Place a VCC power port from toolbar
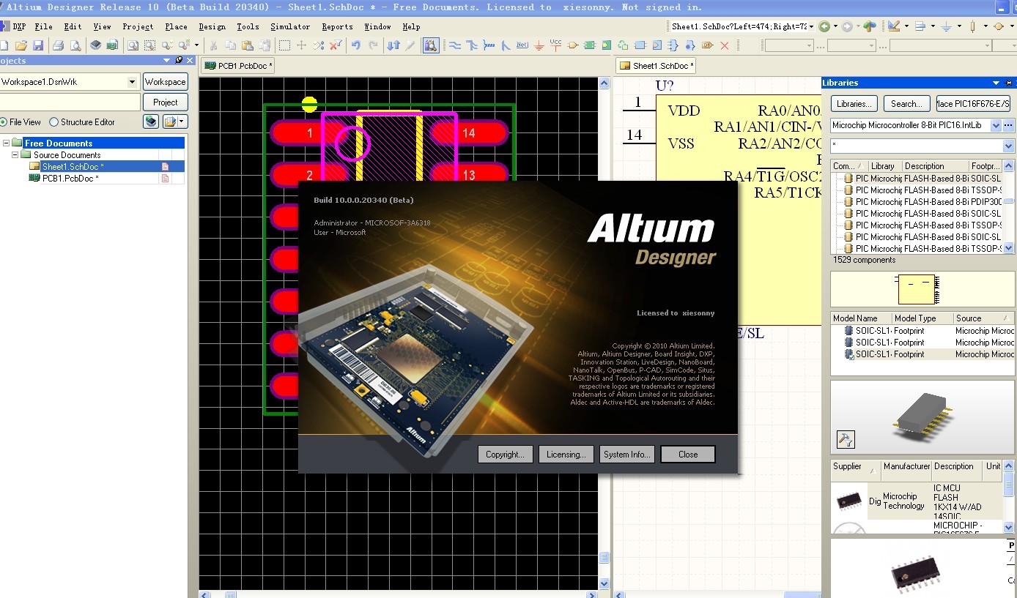 [556, 45]
